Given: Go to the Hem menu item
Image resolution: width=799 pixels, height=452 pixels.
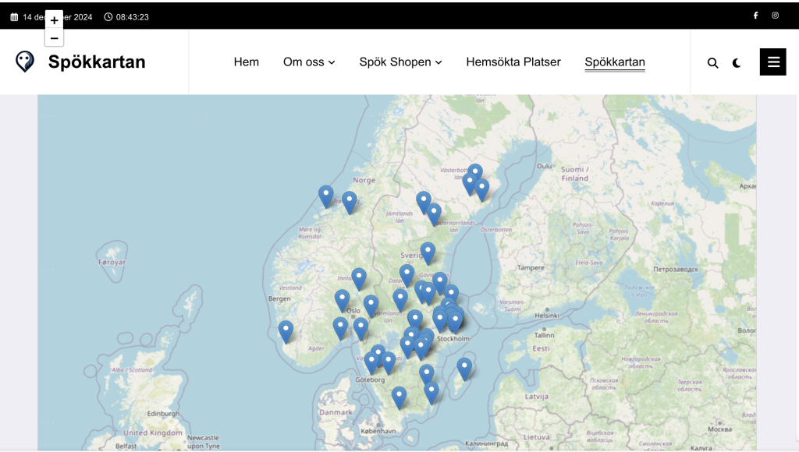Looking at the screenshot, I should [x=246, y=62].
